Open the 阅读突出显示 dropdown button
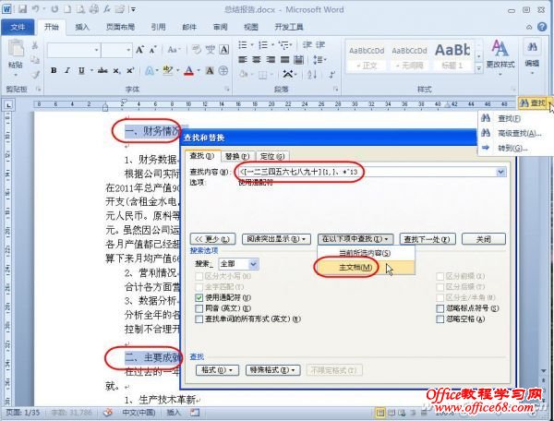This screenshot has width=554, height=421. (276, 239)
